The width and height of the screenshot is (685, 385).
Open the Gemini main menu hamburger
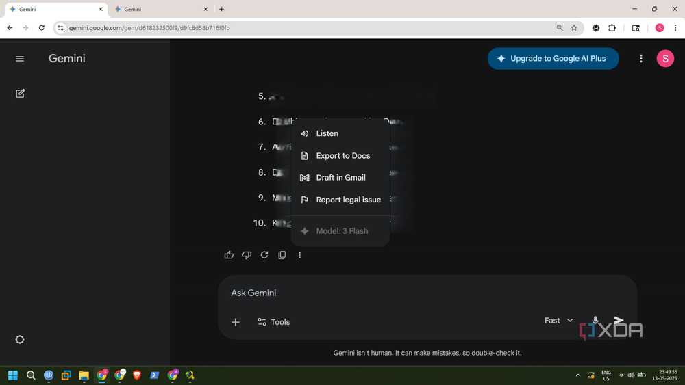(x=20, y=59)
